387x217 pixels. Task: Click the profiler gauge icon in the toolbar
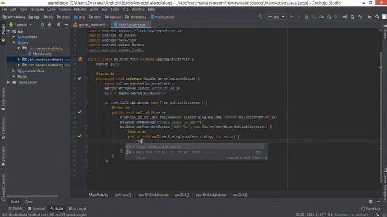click(321, 17)
